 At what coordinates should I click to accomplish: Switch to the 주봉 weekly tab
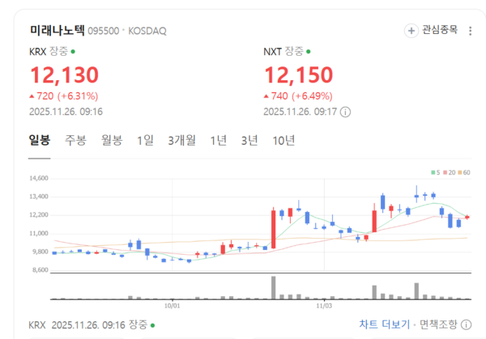point(75,140)
